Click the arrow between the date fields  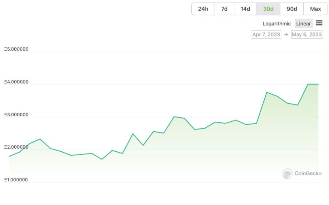point(286,34)
